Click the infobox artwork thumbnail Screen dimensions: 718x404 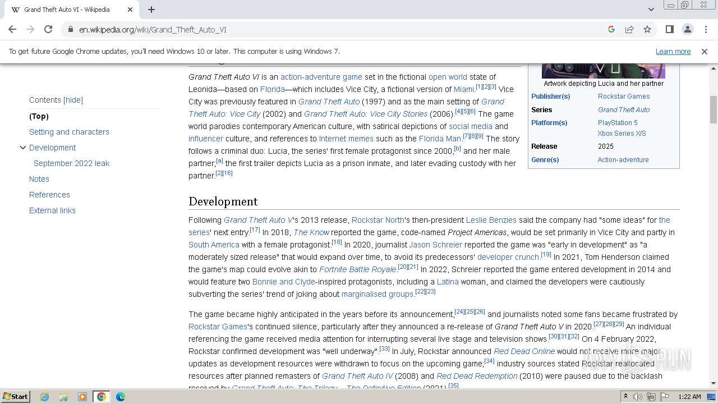tap(604, 71)
